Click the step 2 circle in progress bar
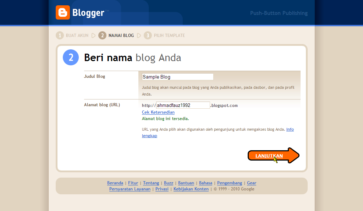The height and width of the screenshot is (211, 363). (x=102, y=36)
